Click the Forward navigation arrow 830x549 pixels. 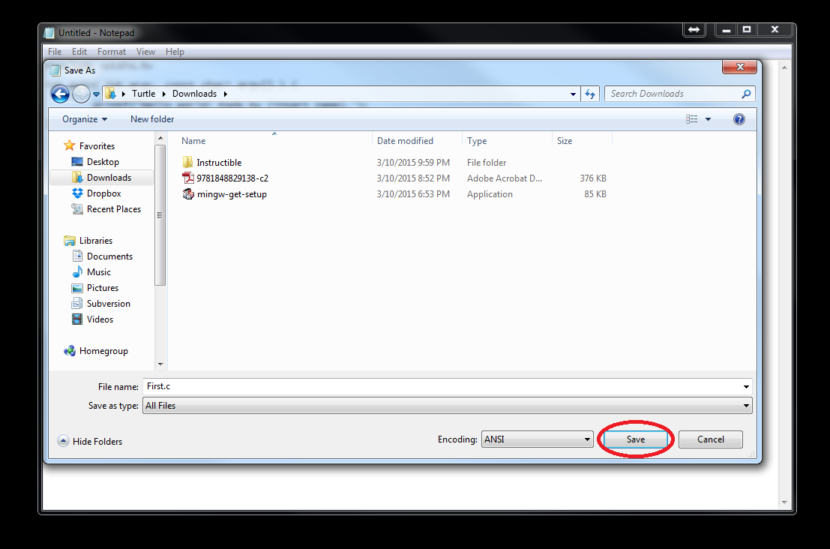(81, 94)
